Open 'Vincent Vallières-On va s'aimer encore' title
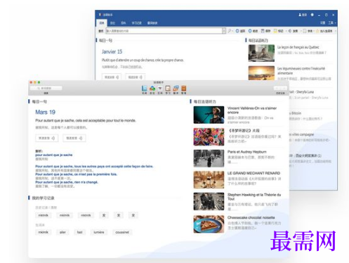This screenshot has height=263, width=349. pyautogui.click(x=252, y=110)
